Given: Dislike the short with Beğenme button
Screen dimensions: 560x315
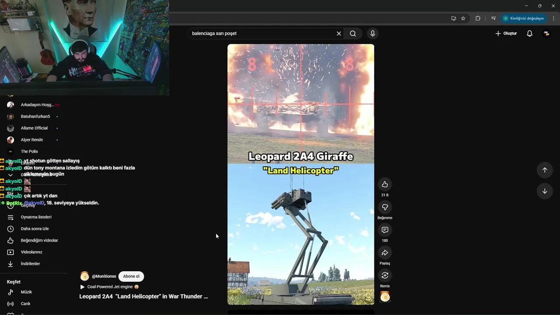Looking at the screenshot, I should pyautogui.click(x=385, y=207).
